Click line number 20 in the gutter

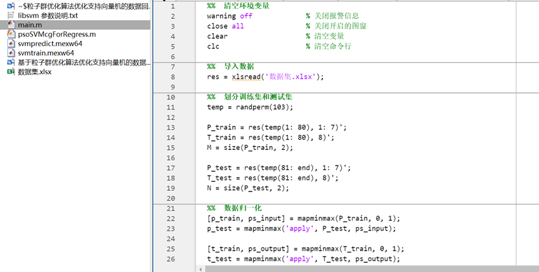coord(171,199)
